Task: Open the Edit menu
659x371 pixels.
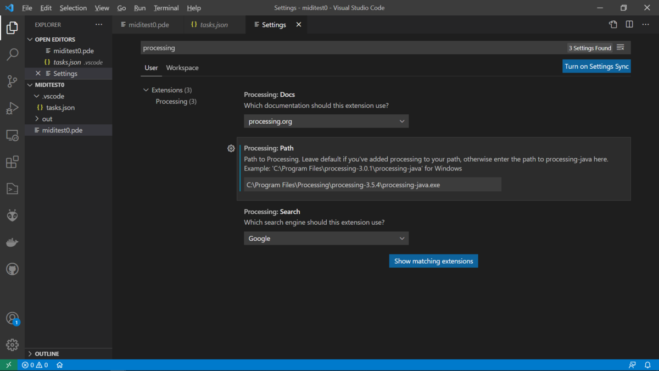Action: pyautogui.click(x=46, y=8)
